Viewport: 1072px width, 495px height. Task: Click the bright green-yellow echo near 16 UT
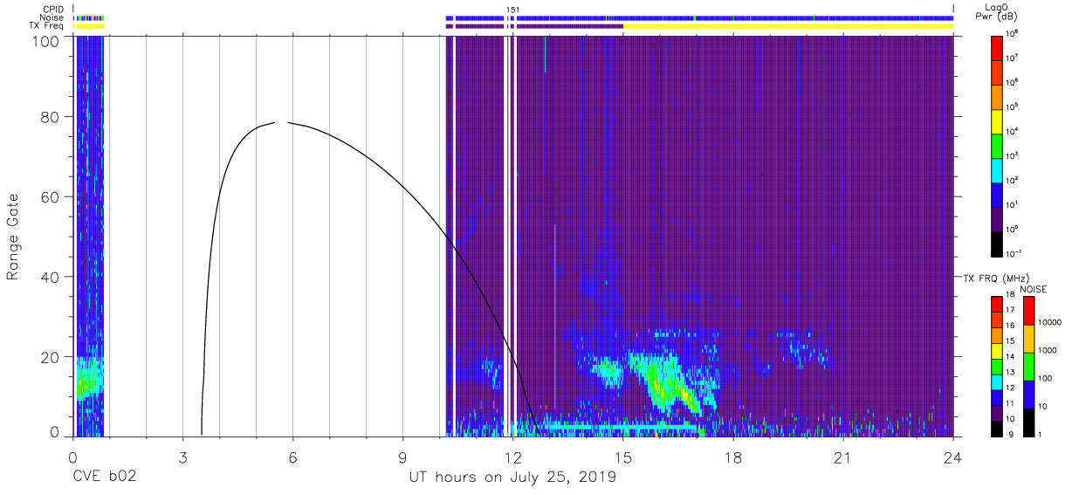coord(665,382)
